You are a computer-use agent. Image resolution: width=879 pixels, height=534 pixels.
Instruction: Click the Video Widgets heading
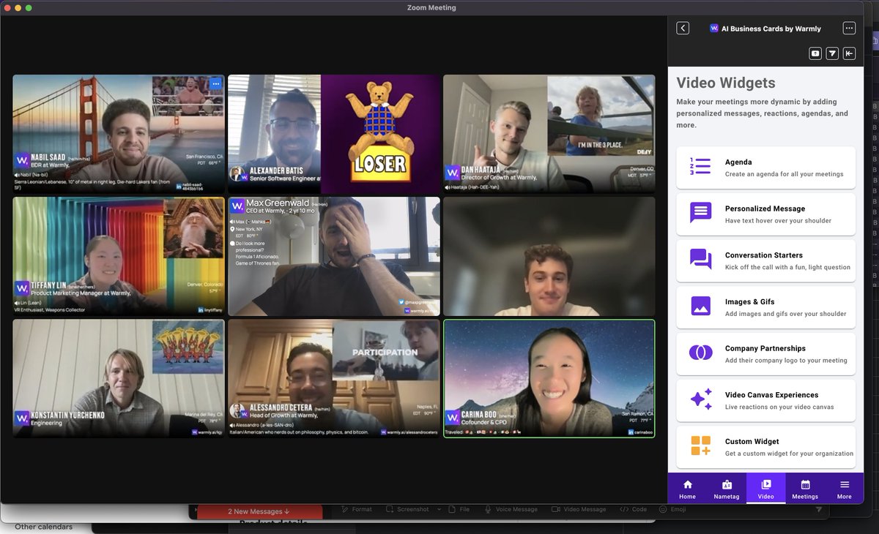pos(726,83)
